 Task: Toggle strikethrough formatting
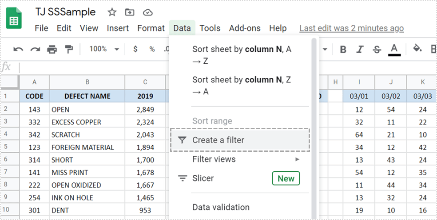[x=377, y=49]
